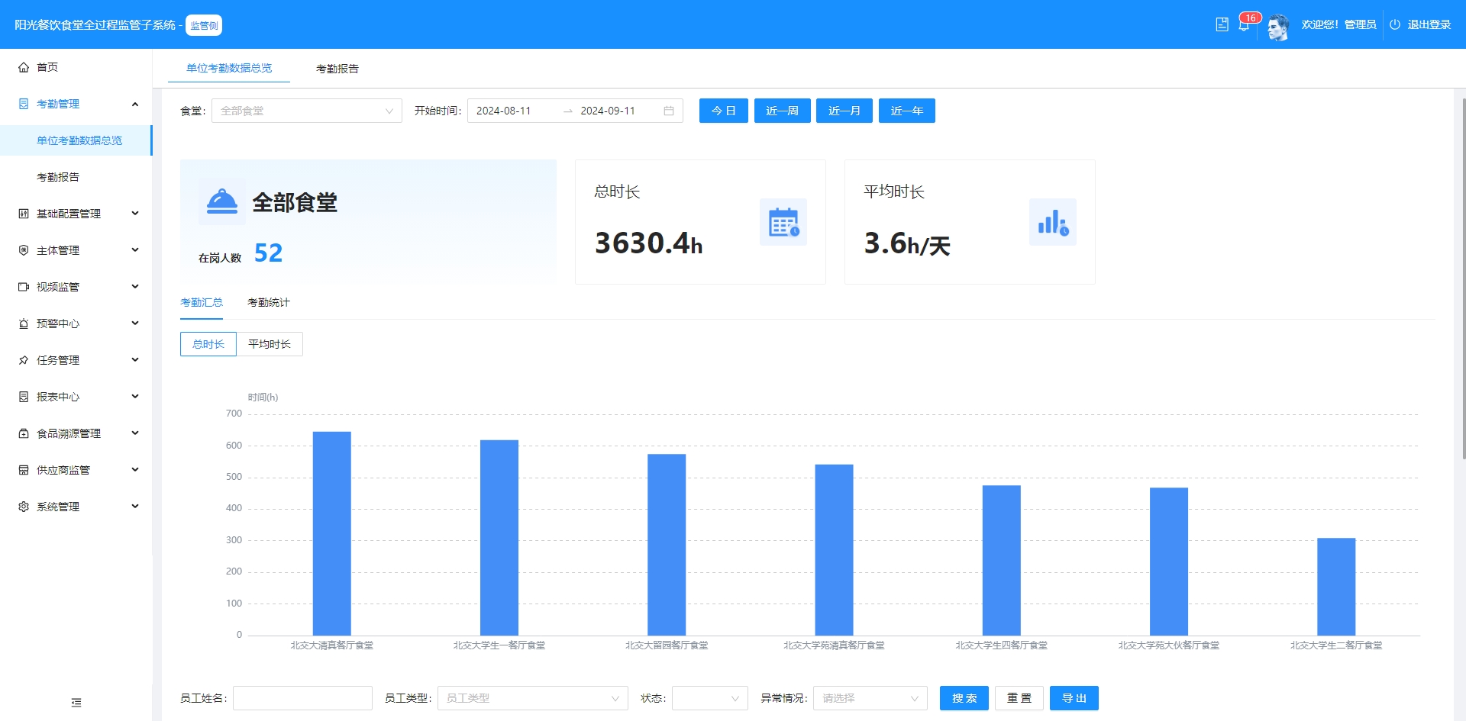Click the gear icon for 系统管理
The height and width of the screenshot is (721, 1466).
pyautogui.click(x=24, y=507)
